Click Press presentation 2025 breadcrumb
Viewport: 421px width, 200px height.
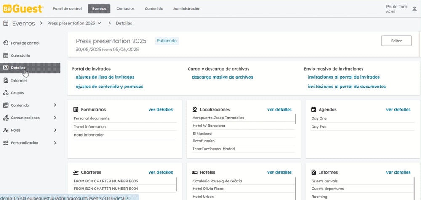[x=71, y=24]
